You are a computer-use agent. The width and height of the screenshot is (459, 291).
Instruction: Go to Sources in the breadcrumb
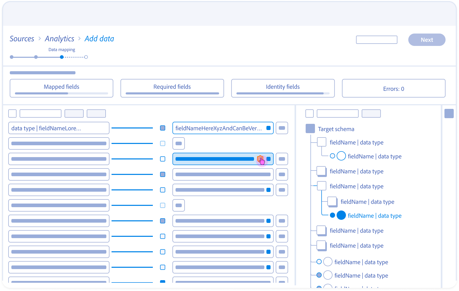point(22,39)
